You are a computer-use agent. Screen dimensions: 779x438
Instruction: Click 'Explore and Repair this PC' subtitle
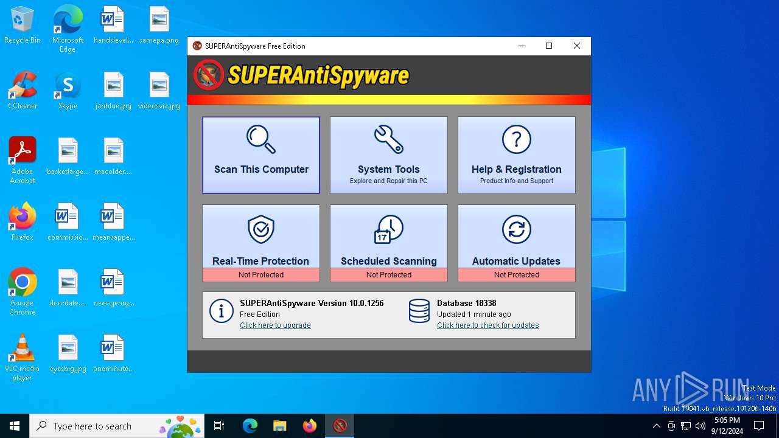tap(389, 181)
